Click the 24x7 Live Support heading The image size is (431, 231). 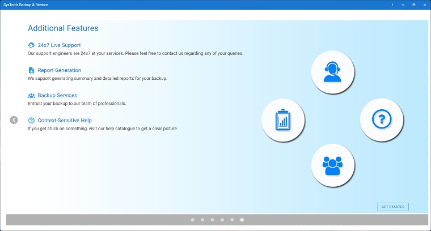[x=59, y=45]
